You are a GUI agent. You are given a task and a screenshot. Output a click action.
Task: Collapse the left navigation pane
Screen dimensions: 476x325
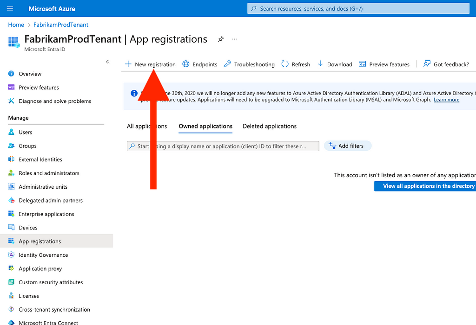pos(107,62)
